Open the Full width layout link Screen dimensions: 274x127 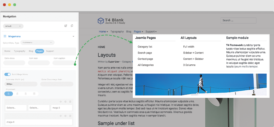tap(189, 47)
